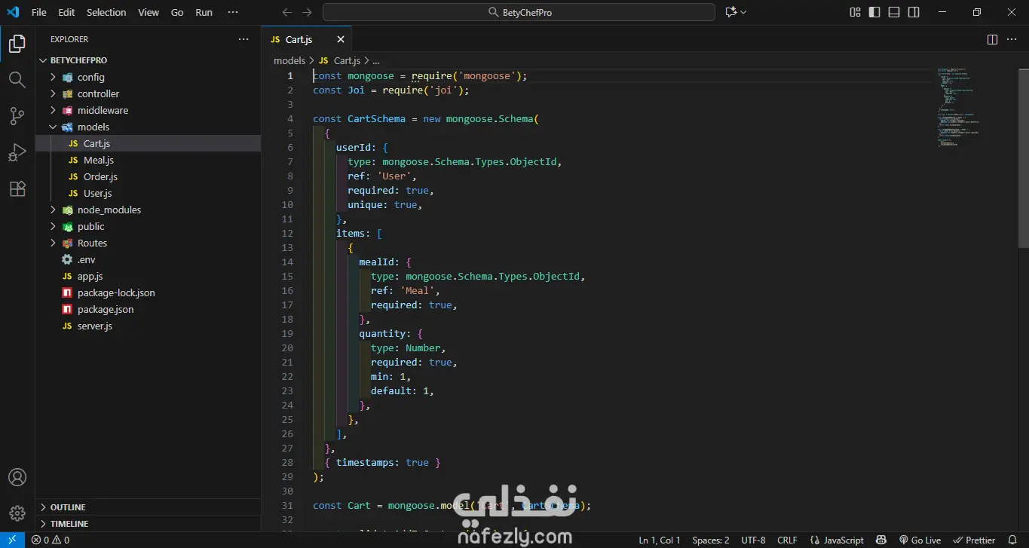The width and height of the screenshot is (1029, 548).
Task: Open the Edit menu
Action: 66,12
